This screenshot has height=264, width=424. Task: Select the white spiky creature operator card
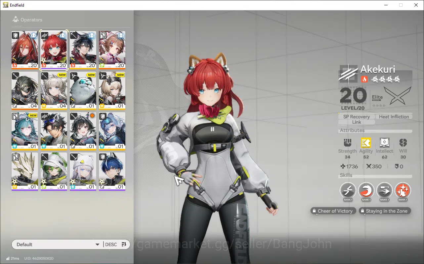tap(25, 172)
